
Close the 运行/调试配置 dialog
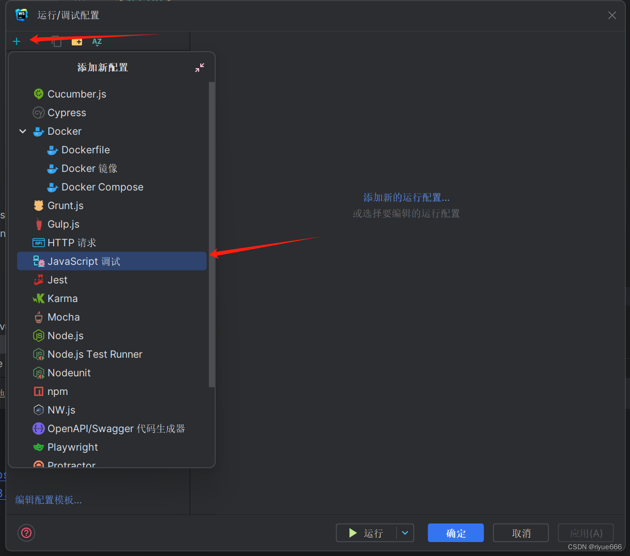[612, 15]
